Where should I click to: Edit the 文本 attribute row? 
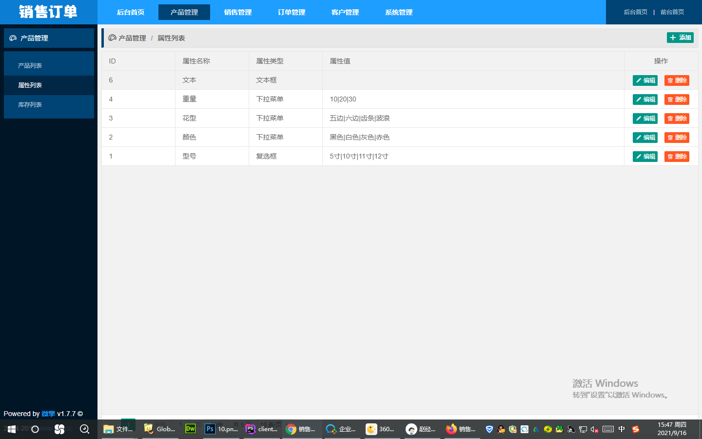click(x=645, y=80)
